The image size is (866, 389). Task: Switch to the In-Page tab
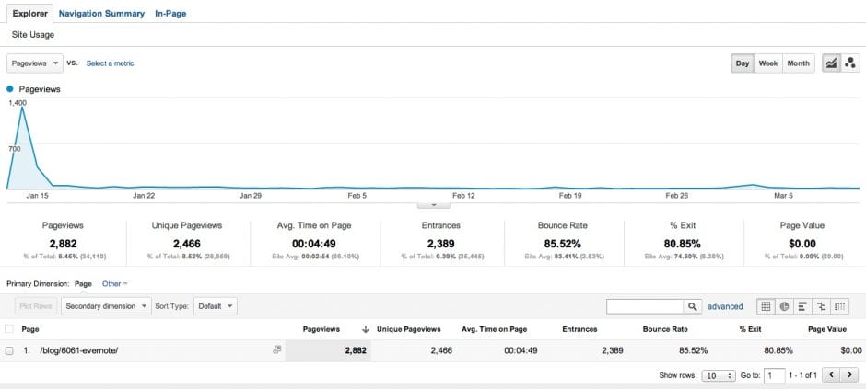[170, 14]
